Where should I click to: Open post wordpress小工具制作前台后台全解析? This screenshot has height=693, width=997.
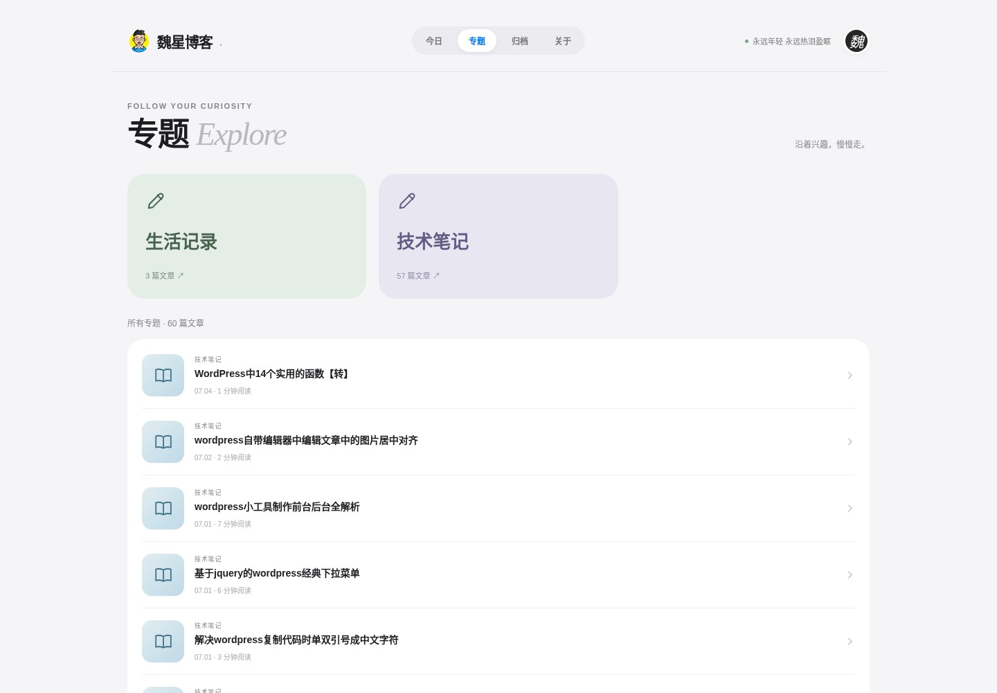point(277,507)
